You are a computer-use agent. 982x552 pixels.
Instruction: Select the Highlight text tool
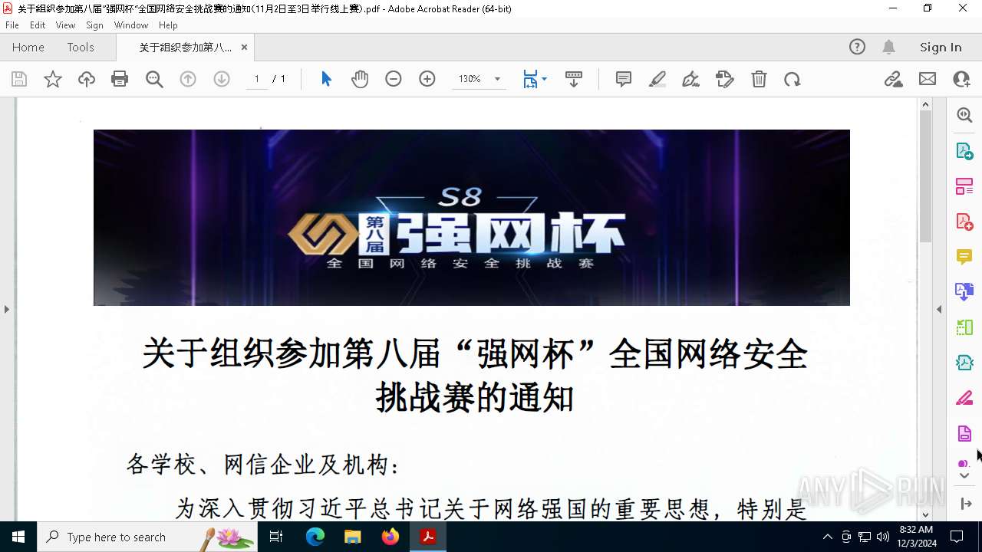pos(657,79)
